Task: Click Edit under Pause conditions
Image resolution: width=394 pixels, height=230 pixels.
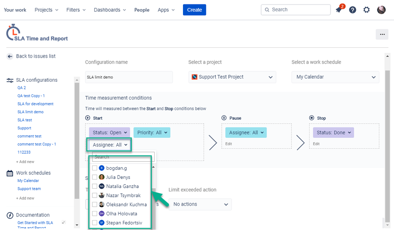Action: click(x=229, y=144)
